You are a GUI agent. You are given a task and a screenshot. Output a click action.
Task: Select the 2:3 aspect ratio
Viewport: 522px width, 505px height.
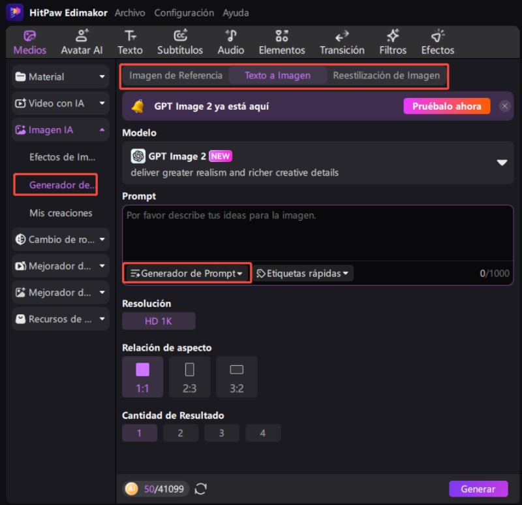pos(189,377)
